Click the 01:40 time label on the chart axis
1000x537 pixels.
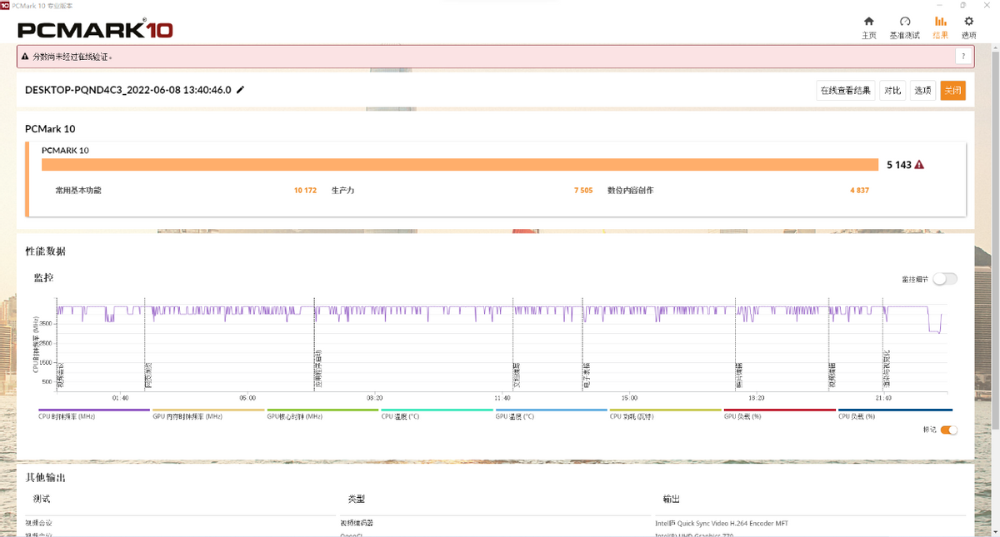pos(120,398)
